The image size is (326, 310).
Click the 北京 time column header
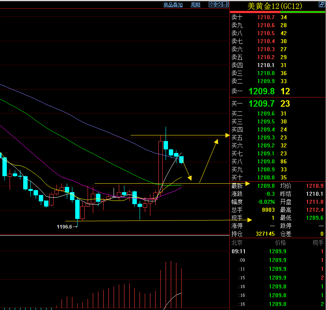tap(237, 243)
